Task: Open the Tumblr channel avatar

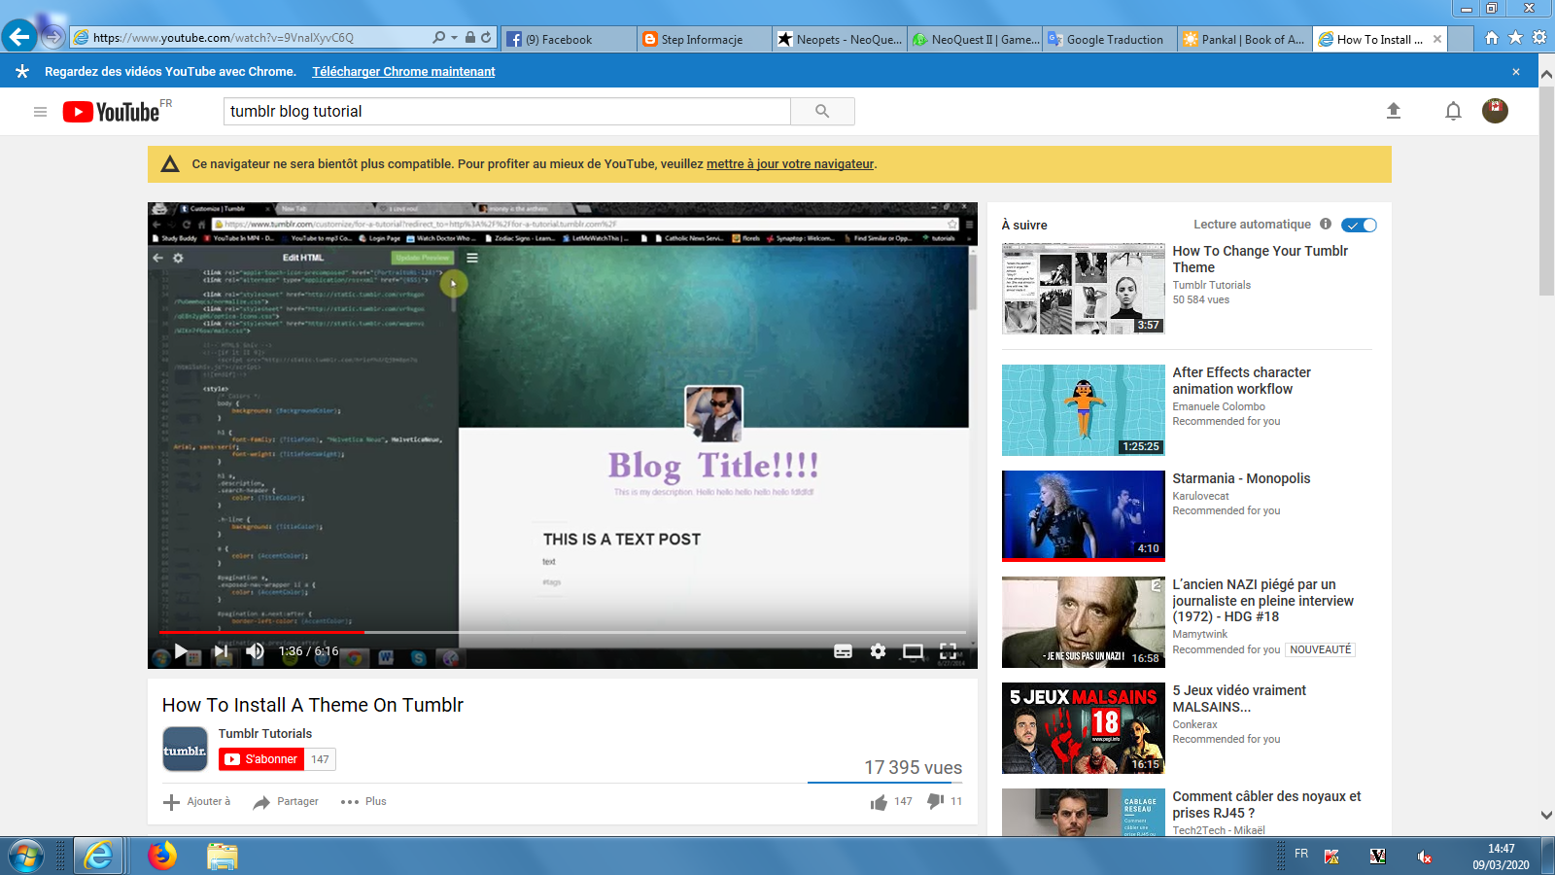Action: [185, 750]
